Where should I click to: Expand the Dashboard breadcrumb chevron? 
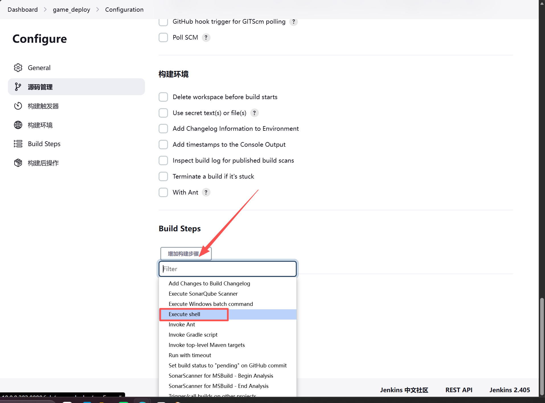[45, 10]
